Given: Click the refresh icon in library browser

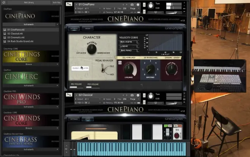Looking at the screenshot, I should [x=4, y=2].
